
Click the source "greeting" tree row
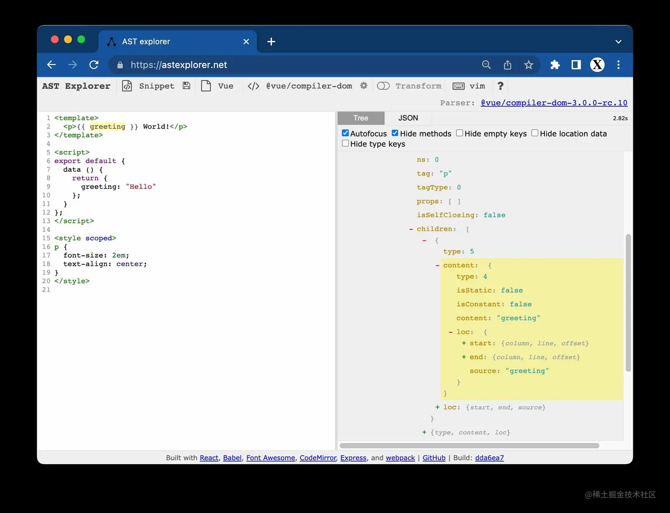coord(509,371)
